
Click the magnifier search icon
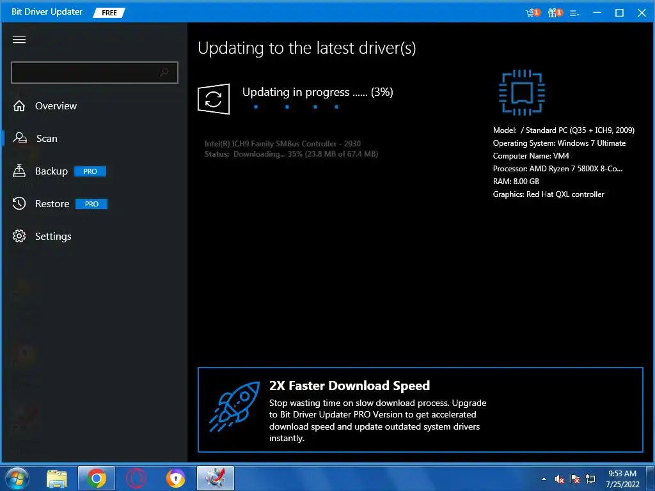point(164,72)
